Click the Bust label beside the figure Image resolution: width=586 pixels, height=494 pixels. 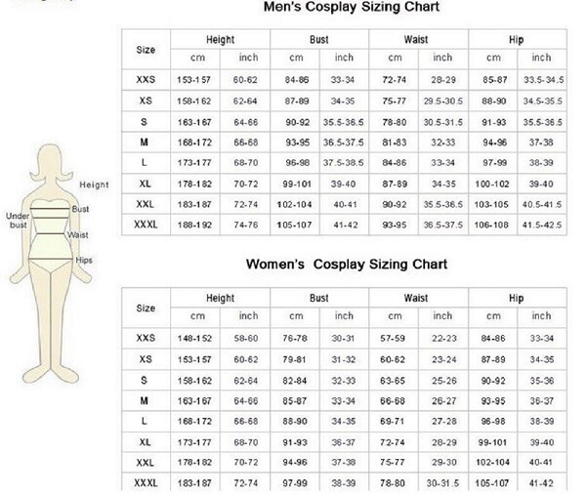[80, 209]
